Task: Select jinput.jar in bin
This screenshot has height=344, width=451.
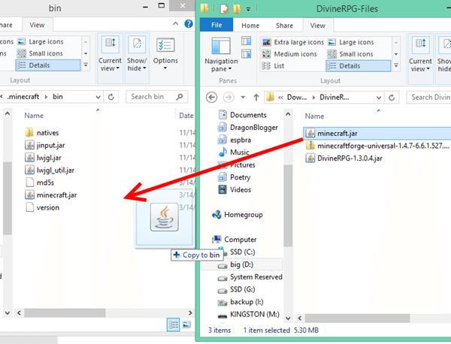Action: [45, 145]
